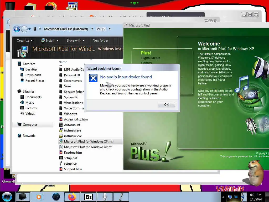This screenshot has width=269, height=202.
Task: Click New folder in toolbar
Action: click(x=100, y=41)
